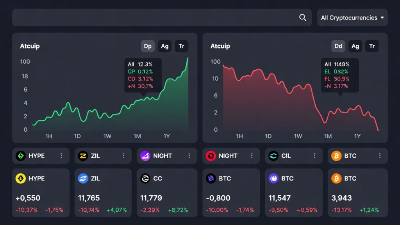Select the 1Y range on right chart
This screenshot has width=400, height=225.
[x=357, y=136]
